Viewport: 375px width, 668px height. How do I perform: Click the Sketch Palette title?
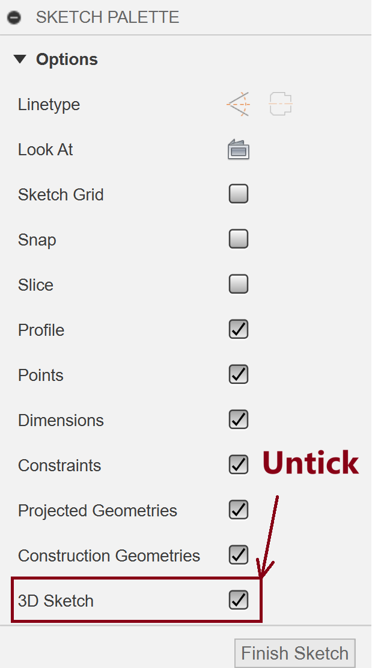(x=107, y=17)
